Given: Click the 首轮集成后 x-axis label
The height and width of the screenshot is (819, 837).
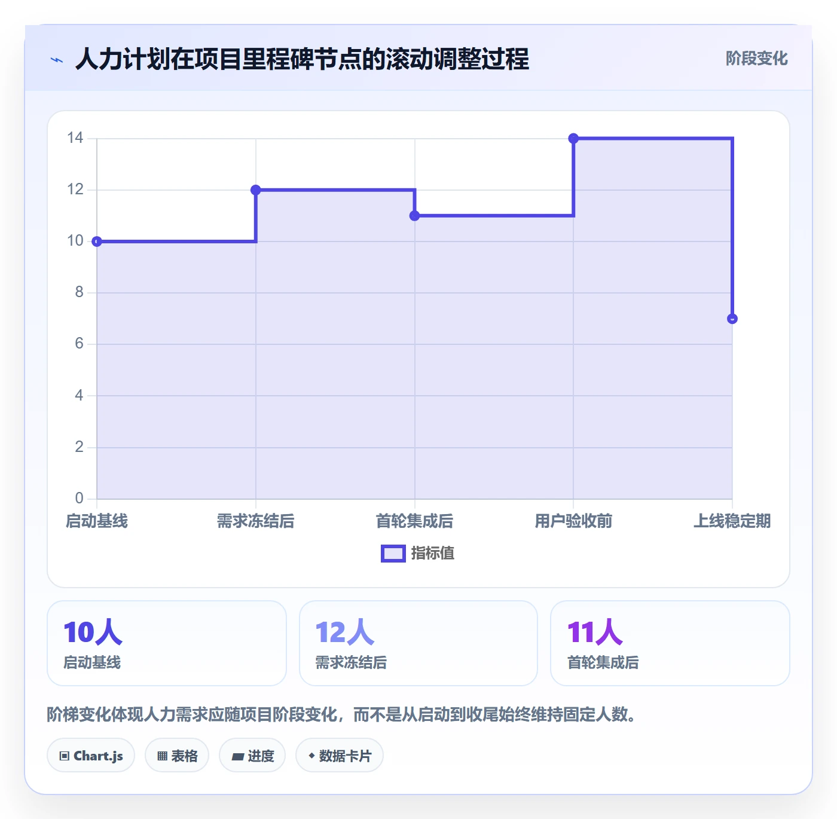Looking at the screenshot, I should click(415, 521).
